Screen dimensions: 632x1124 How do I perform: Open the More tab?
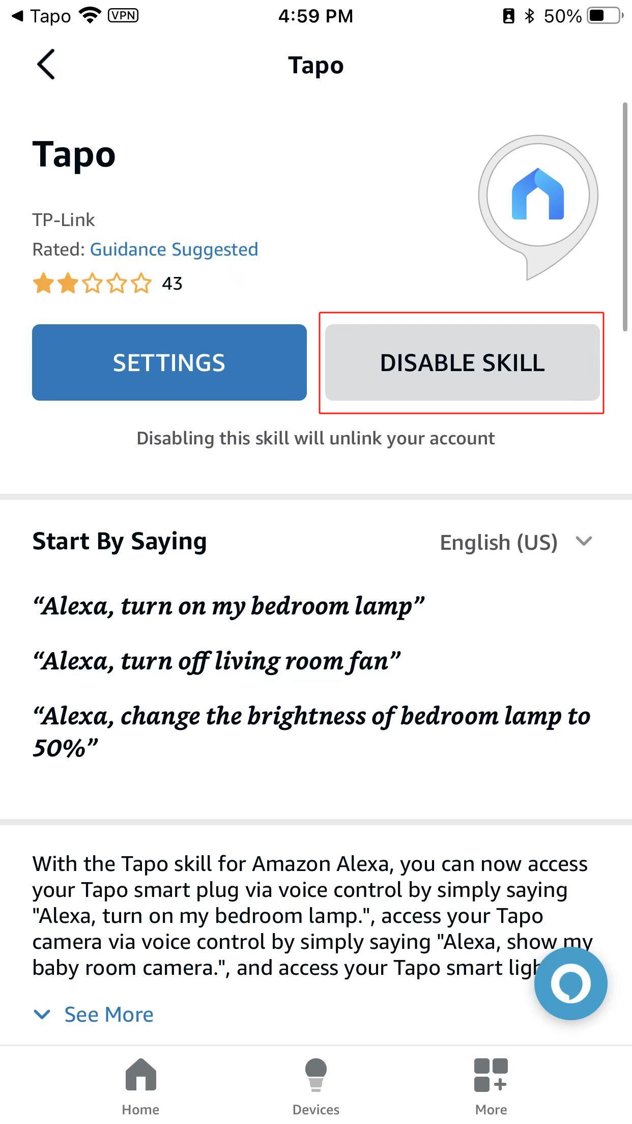coord(491,1086)
